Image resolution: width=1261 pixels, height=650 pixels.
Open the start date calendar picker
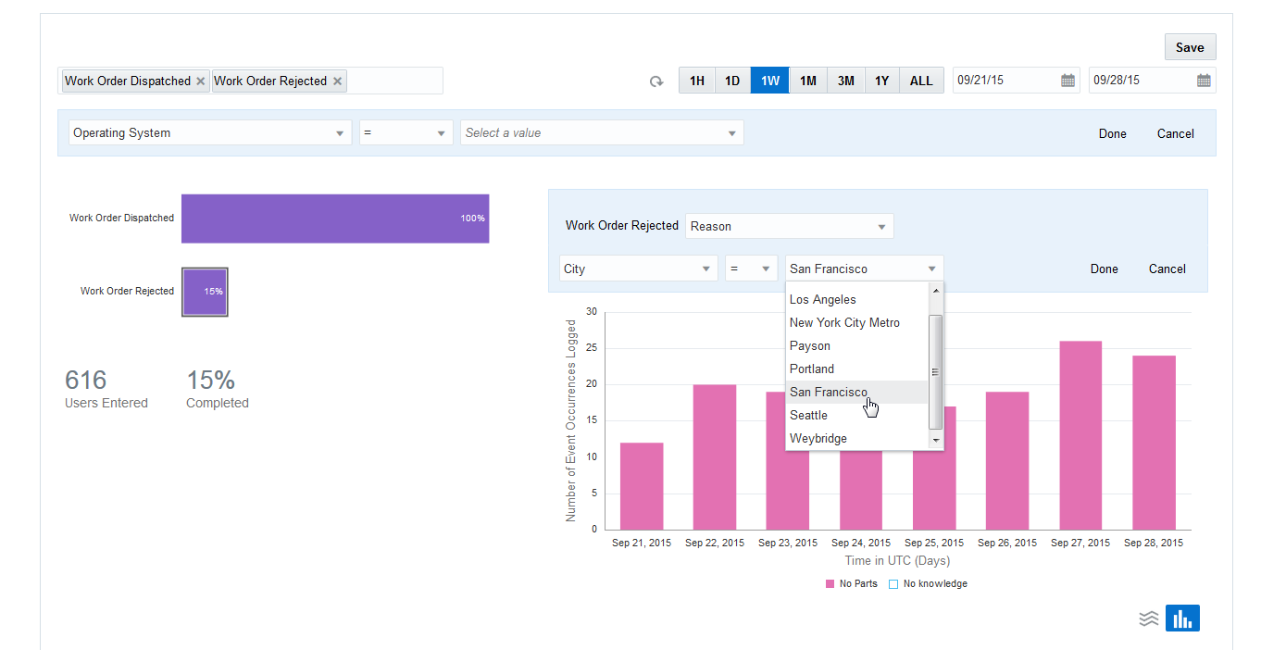(x=1067, y=81)
